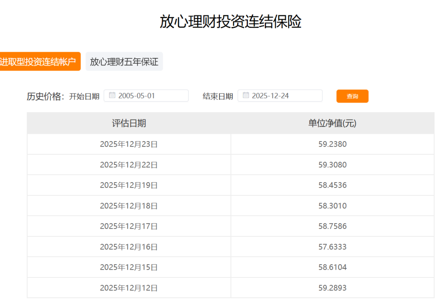Select the 2025年12月19日 date cell

click(x=129, y=185)
